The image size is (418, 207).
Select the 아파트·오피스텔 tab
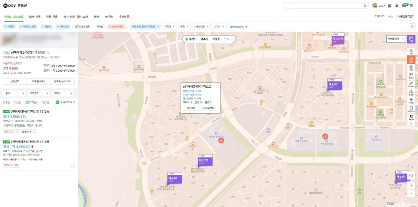pos(14,17)
